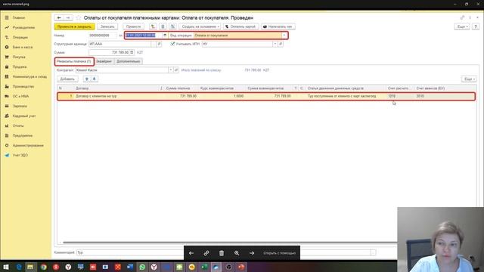
Task: Go back with the left arrow button
Action: pos(59,18)
